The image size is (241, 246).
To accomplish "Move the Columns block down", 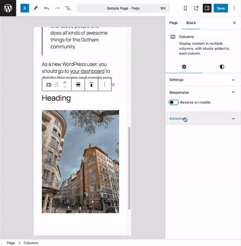I will [65, 87].
